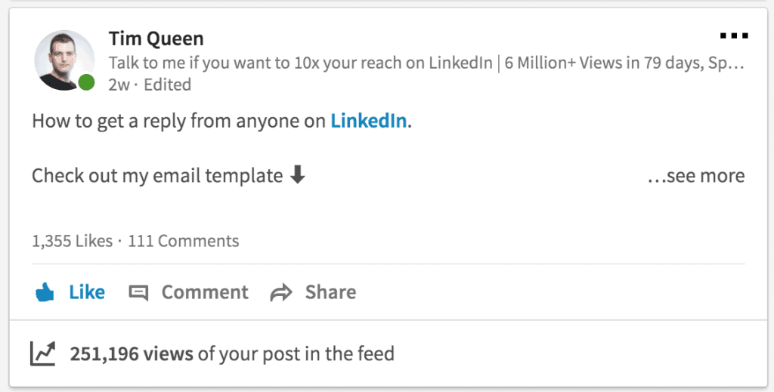Click the "Check out my email template" text
This screenshot has width=774, height=392.
pyautogui.click(x=157, y=176)
